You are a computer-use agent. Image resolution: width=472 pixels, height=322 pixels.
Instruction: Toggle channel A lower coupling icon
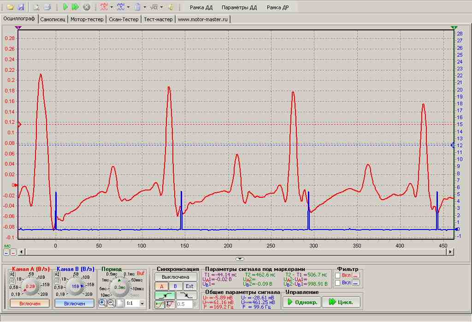pyautogui.click(x=12, y=281)
